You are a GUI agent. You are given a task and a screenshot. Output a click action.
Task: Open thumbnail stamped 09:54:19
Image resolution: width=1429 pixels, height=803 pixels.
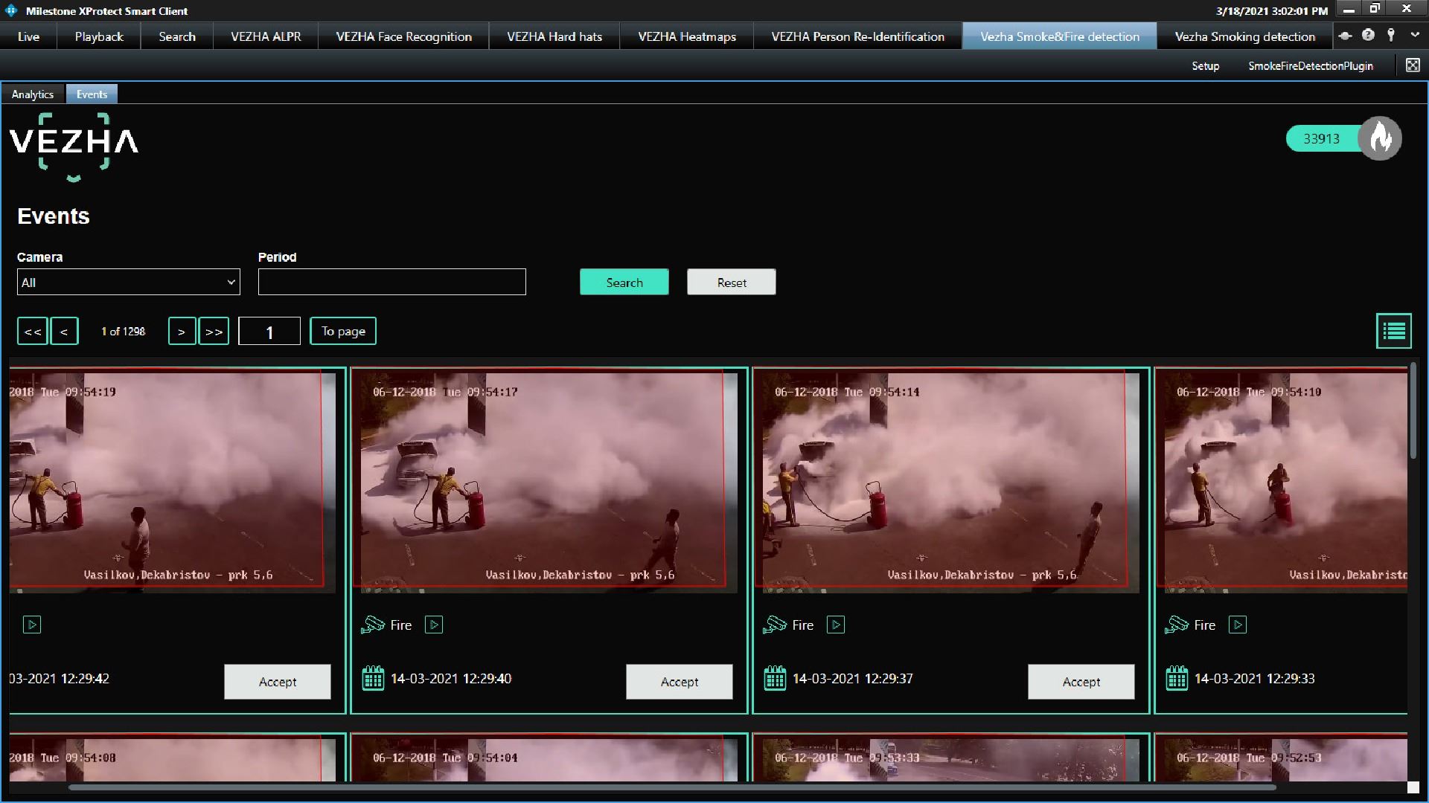pyautogui.click(x=173, y=483)
